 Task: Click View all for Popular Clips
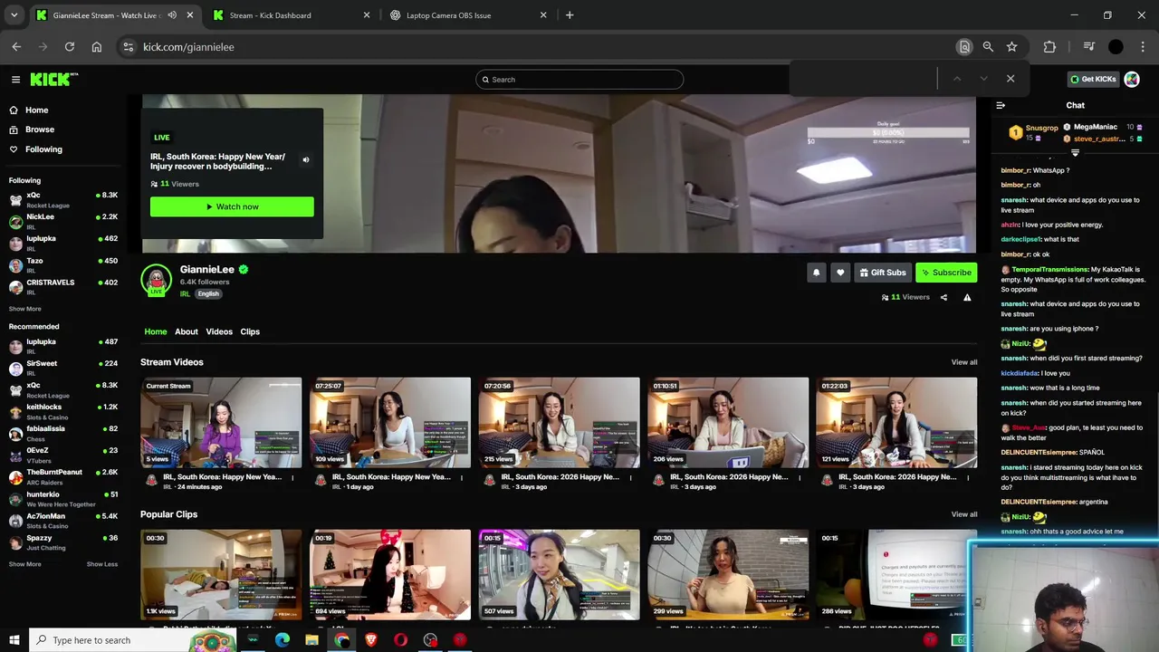[964, 514]
